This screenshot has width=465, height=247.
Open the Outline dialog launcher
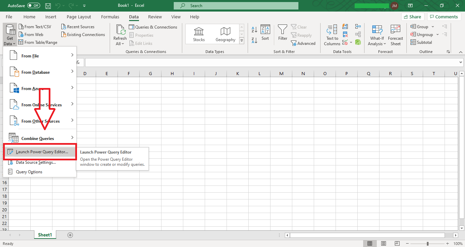448,52
